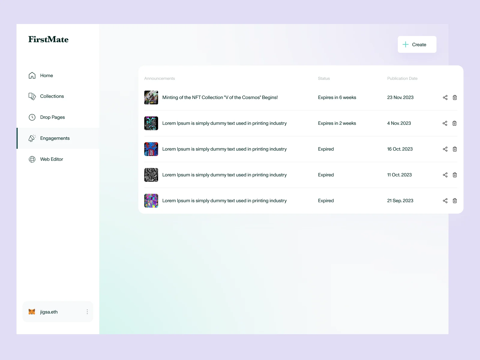Click the MetaMask fox wallet icon
Viewport: 480px width, 360px height.
(x=32, y=312)
